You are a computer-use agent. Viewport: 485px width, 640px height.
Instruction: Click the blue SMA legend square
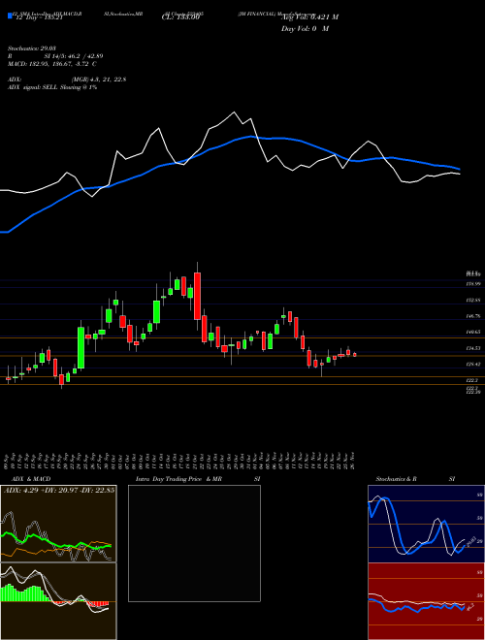point(10,16)
